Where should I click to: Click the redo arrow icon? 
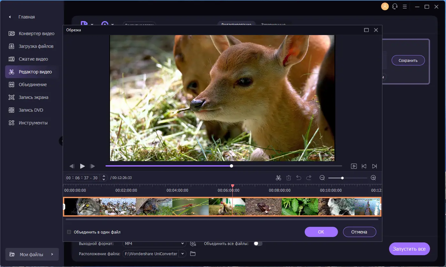point(309,178)
